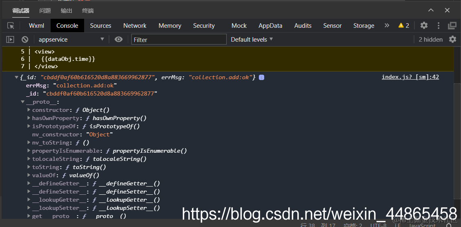
Task: Open the 输出 top tab
Action: [x=67, y=11]
